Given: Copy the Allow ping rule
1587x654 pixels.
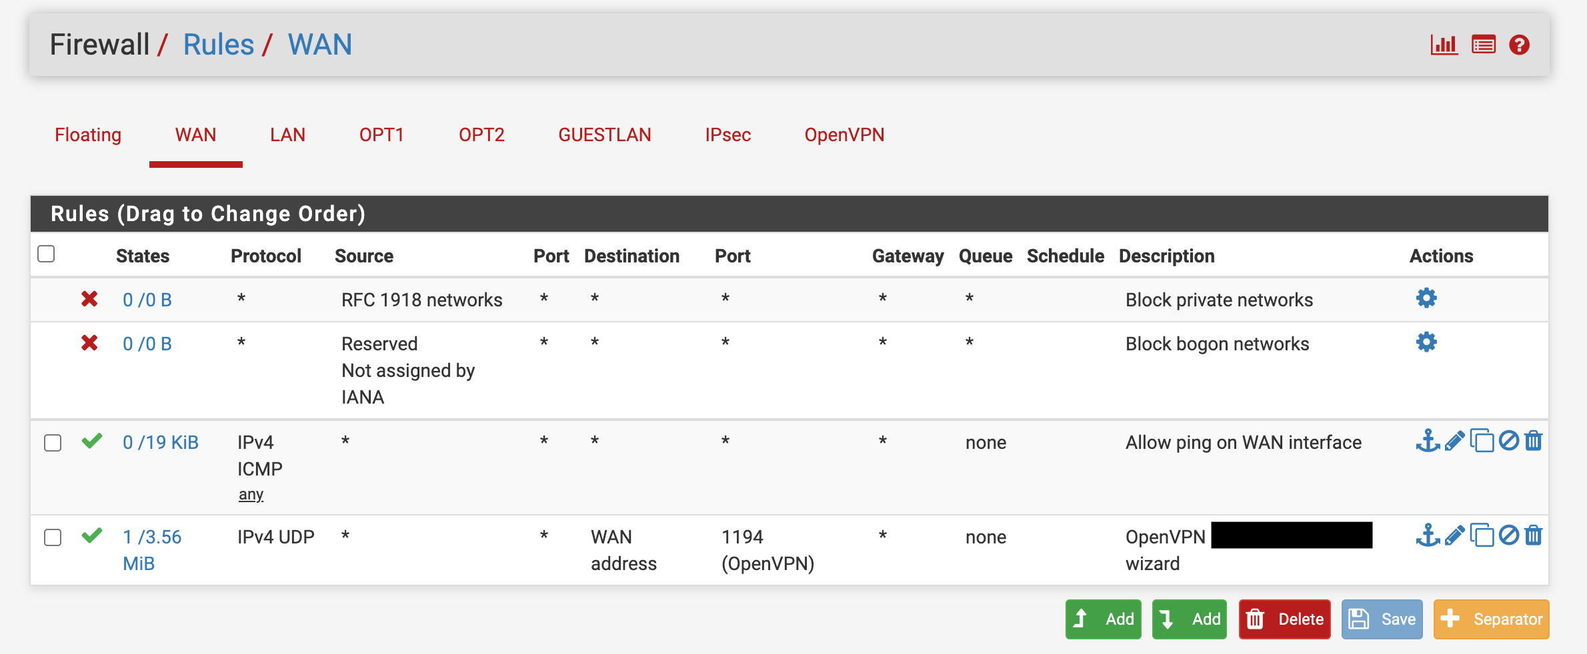Looking at the screenshot, I should [x=1482, y=441].
